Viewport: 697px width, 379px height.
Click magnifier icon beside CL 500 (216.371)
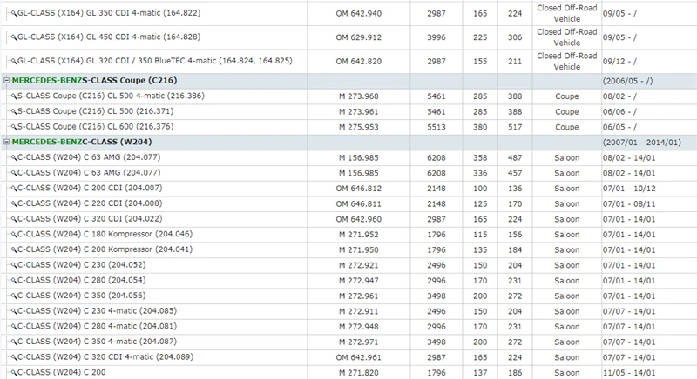click(14, 112)
